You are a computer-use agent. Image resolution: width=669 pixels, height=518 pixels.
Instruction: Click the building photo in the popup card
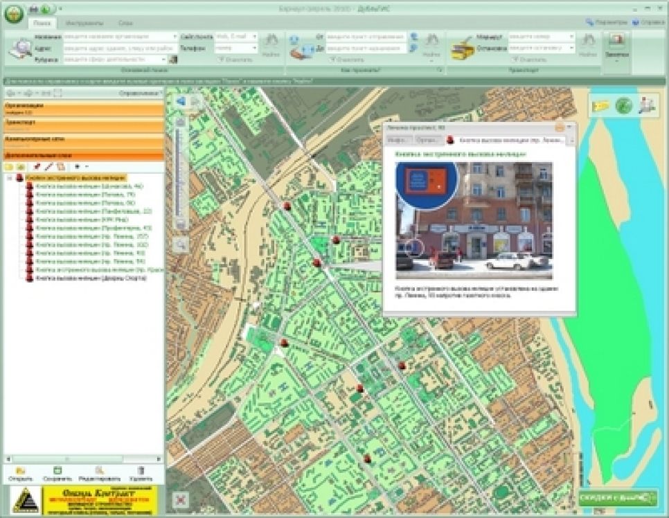pyautogui.click(x=474, y=216)
